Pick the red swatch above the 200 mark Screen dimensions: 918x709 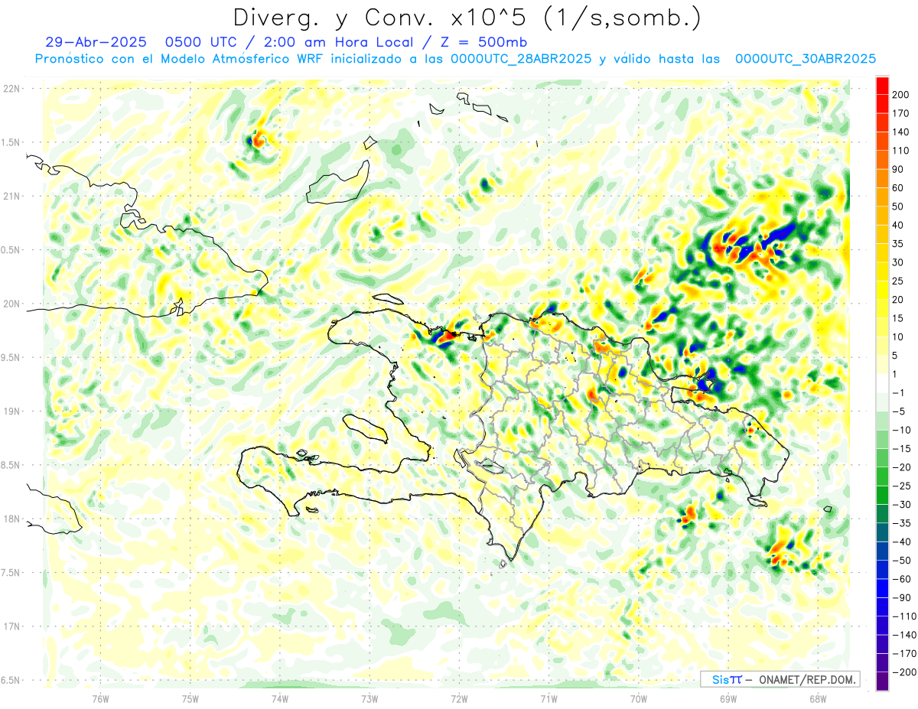point(882,86)
